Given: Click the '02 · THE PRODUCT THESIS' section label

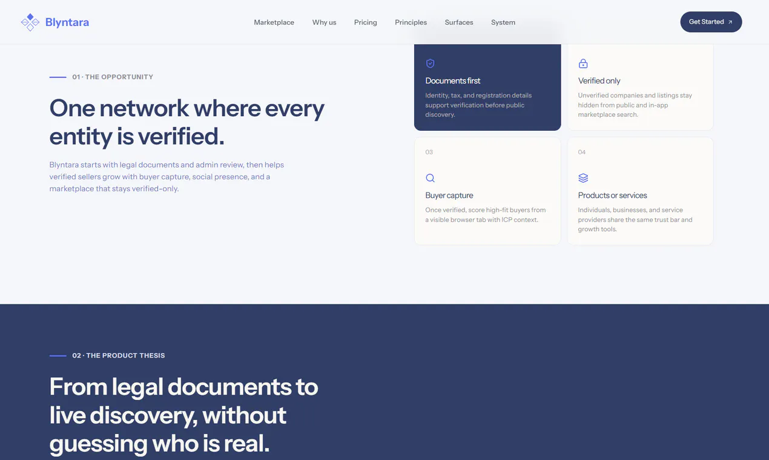Looking at the screenshot, I should point(118,355).
